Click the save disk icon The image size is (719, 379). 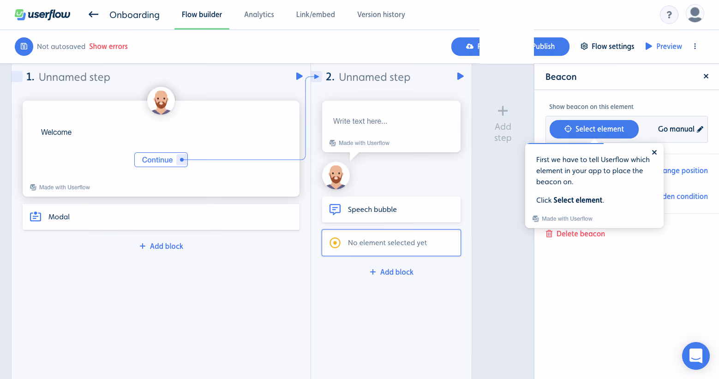pyautogui.click(x=24, y=46)
